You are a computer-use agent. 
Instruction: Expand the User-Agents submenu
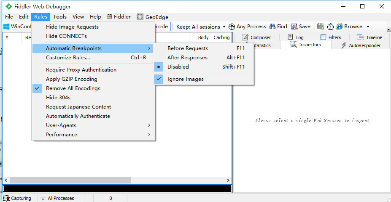tap(93, 125)
